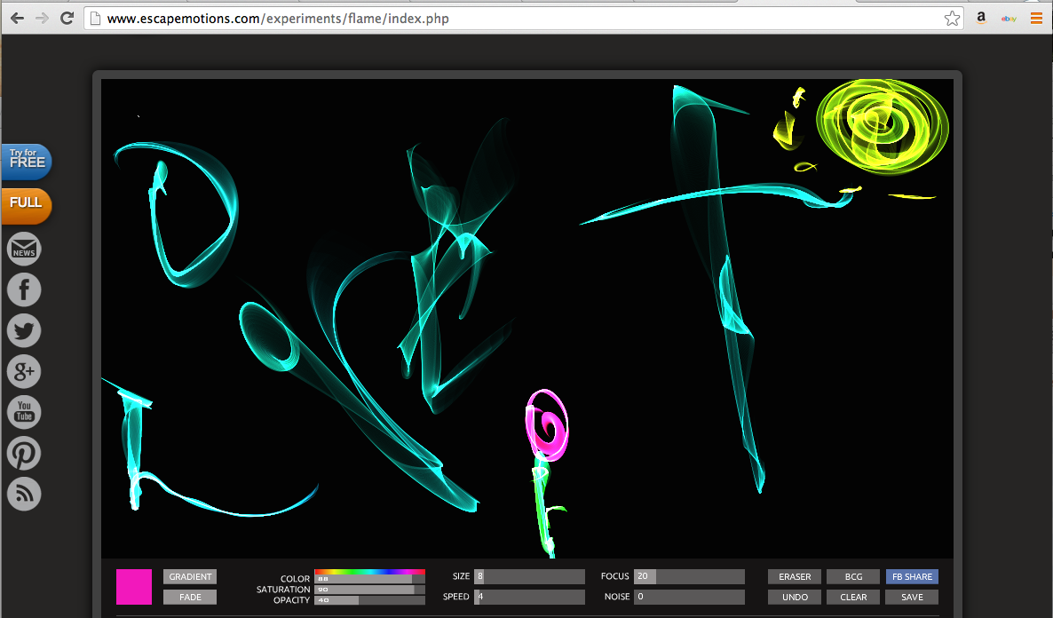Click the News envelope icon in sidebar

24,250
